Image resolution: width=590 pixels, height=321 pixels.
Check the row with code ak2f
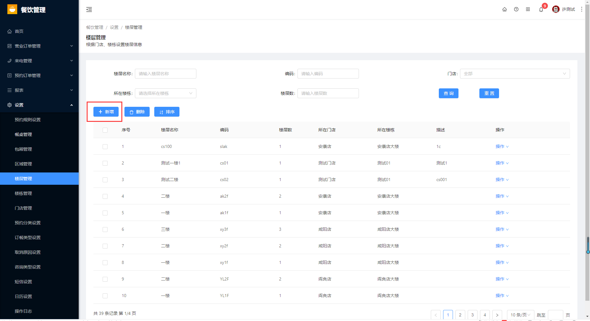pos(105,196)
